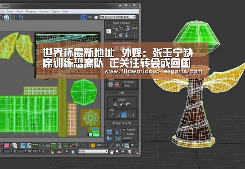The image size is (245, 169).
Task: Click the Grow Loop plus icon after green dashes
Action: (41, 146)
